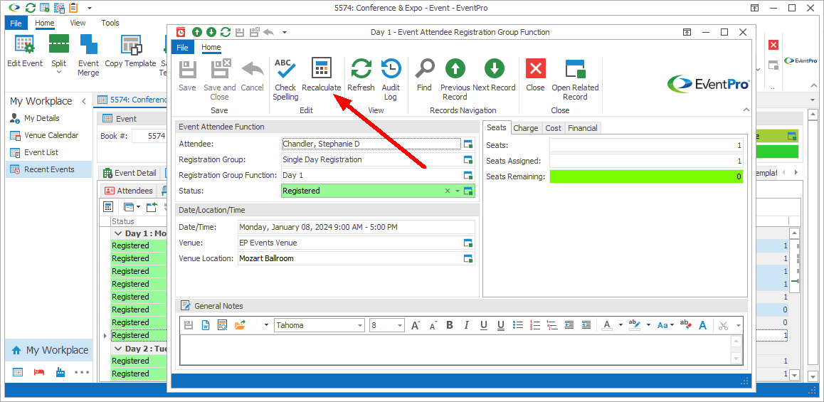Screen dimensions: 824x402
Task: Collapse the My Workplace panel chevron
Action: [83, 102]
